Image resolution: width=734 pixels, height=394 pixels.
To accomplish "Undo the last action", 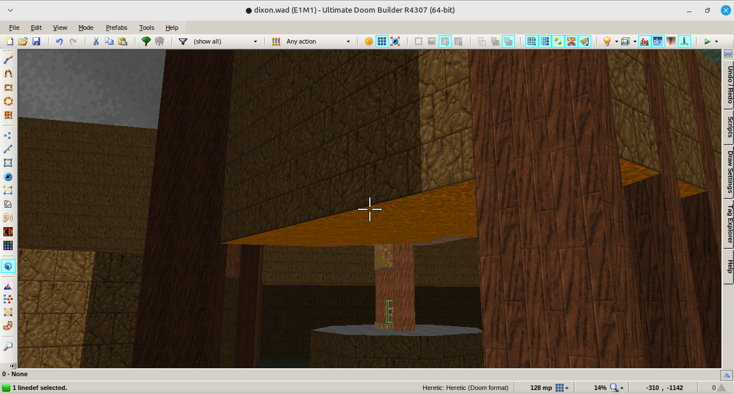I will [59, 41].
